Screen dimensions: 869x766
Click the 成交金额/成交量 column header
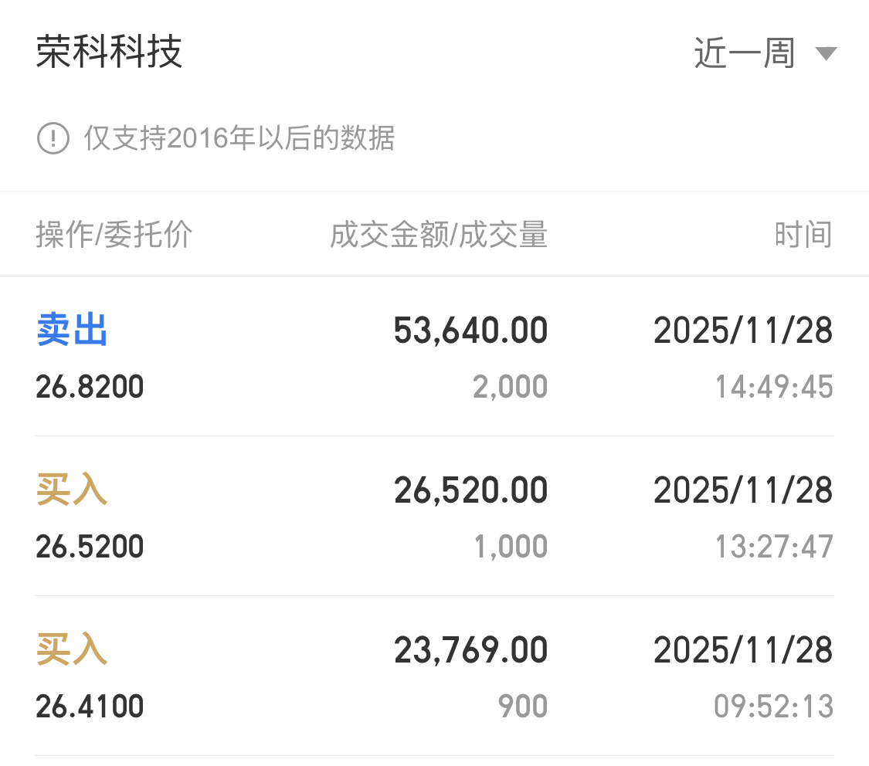pyautogui.click(x=439, y=235)
